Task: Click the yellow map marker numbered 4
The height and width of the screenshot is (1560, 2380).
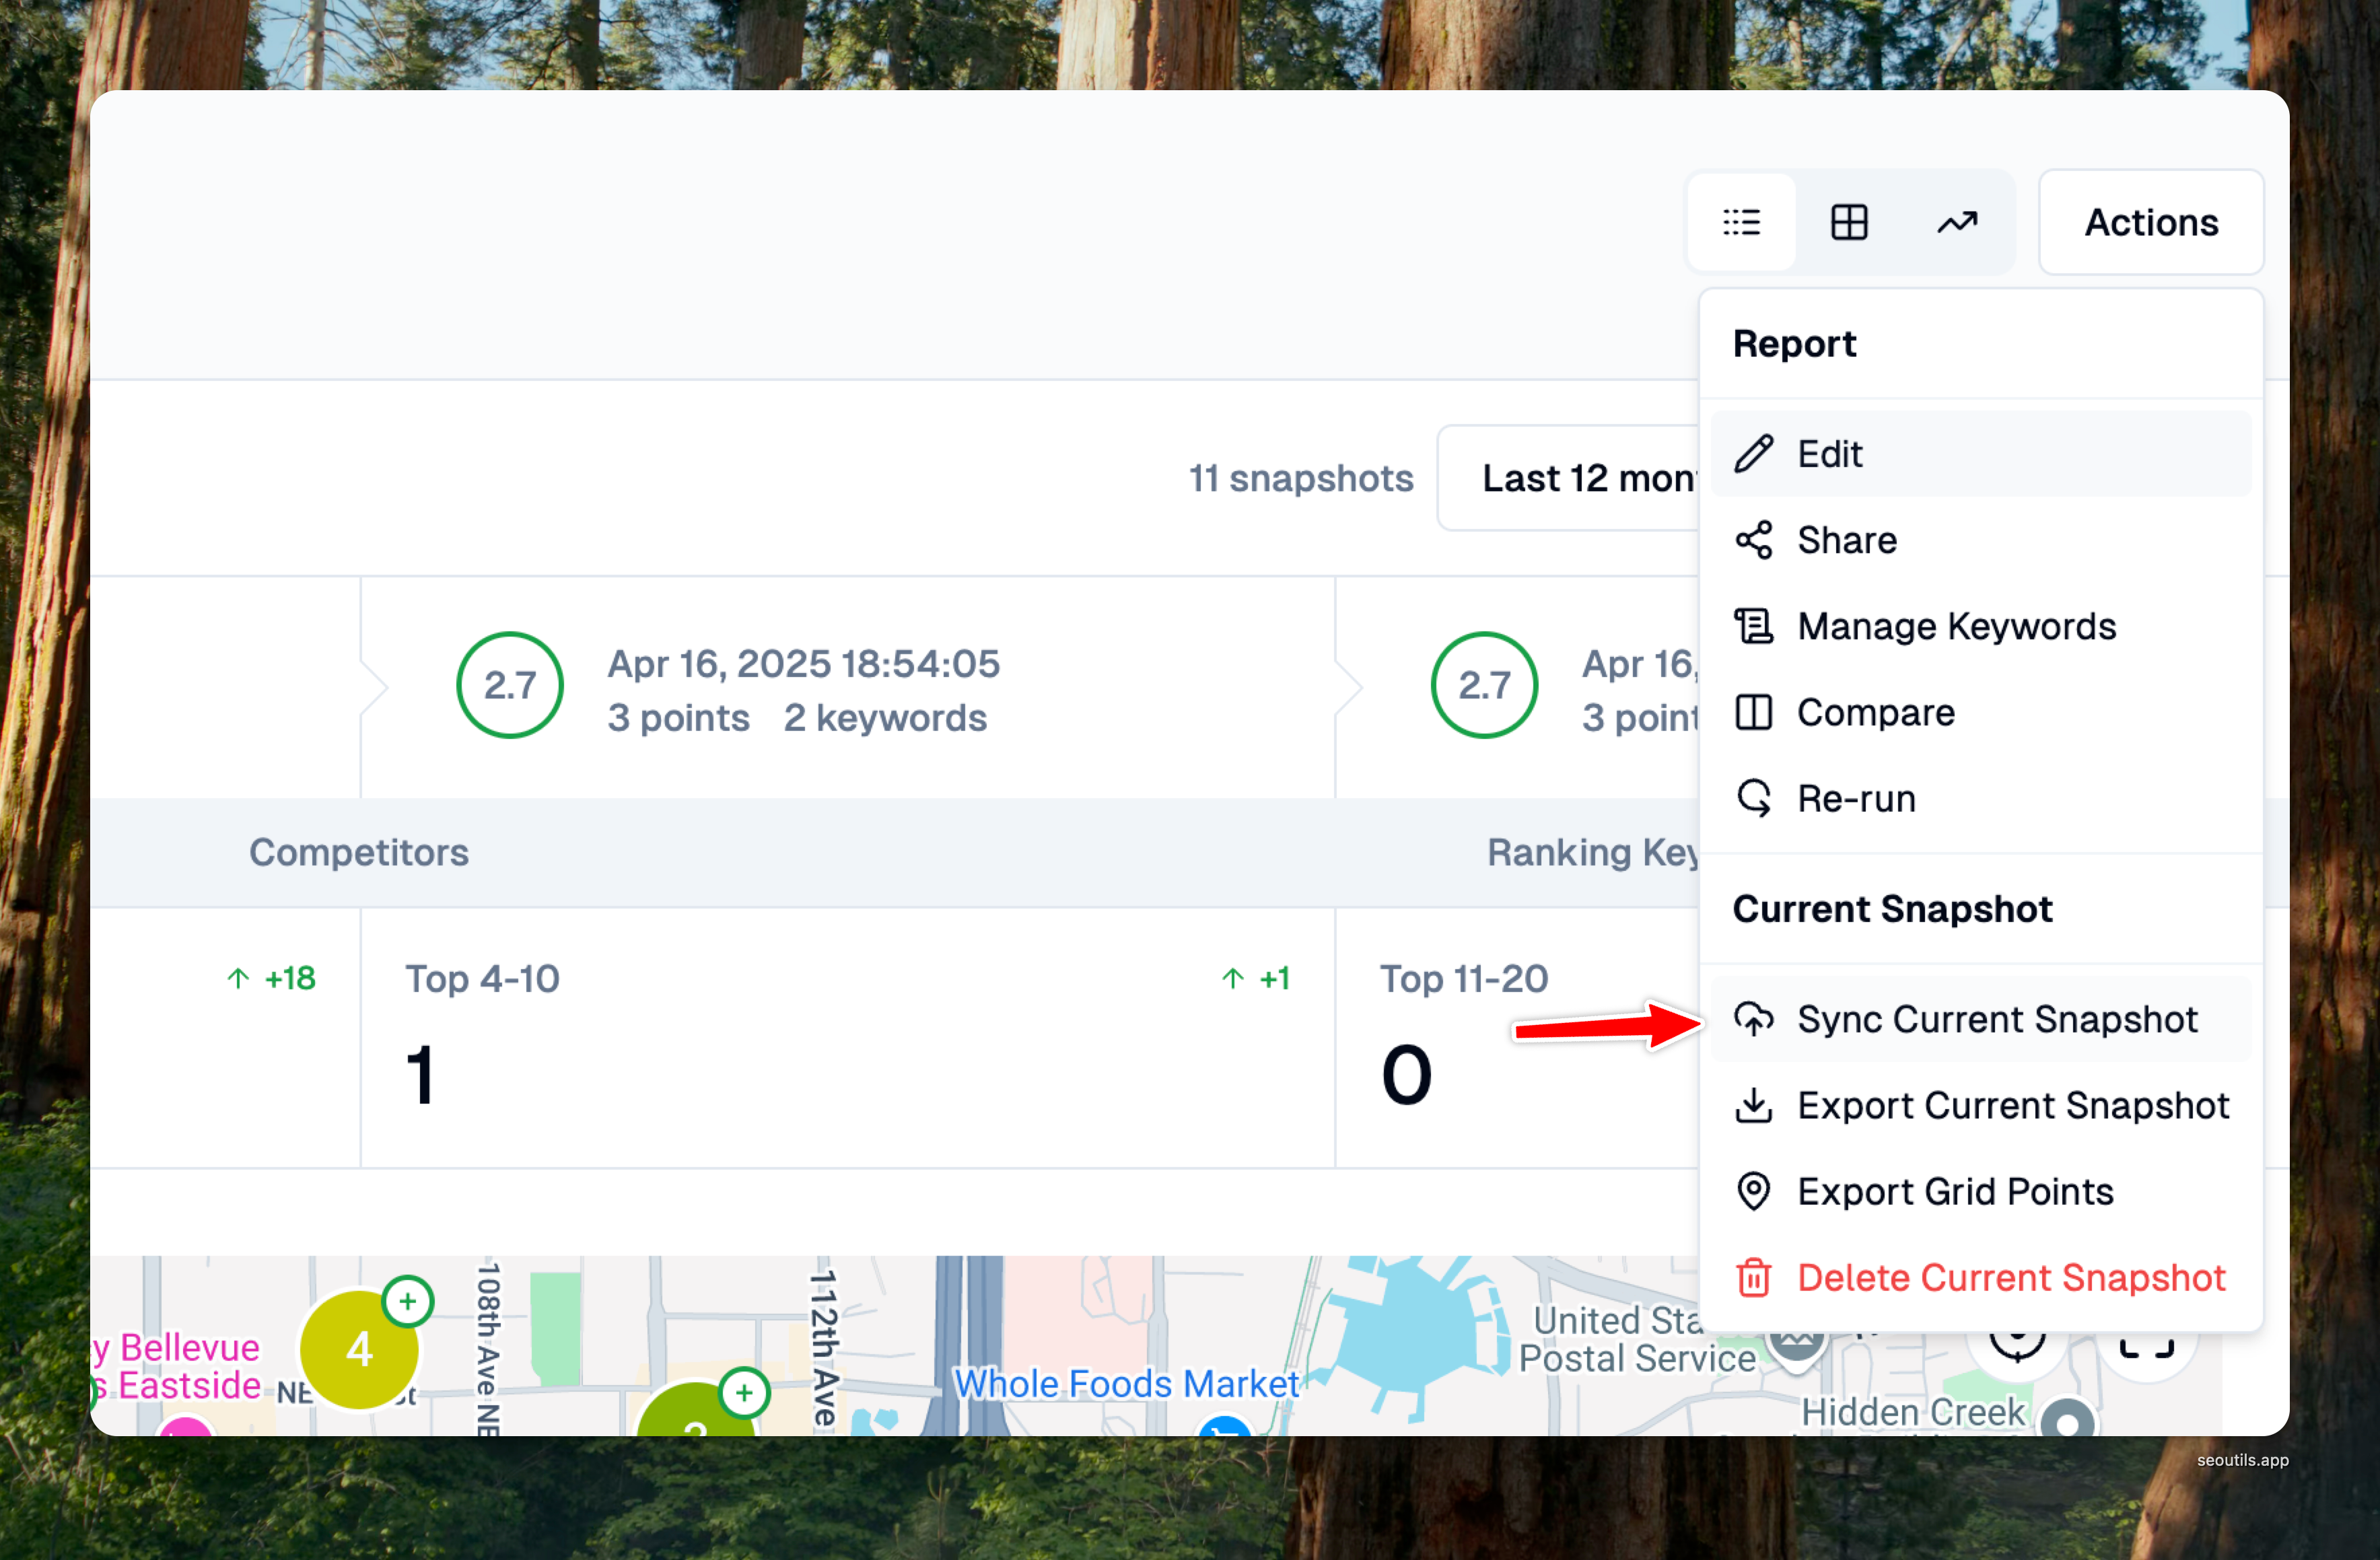Action: (359, 1350)
